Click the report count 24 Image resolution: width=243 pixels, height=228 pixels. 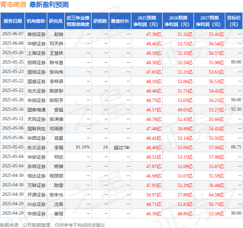tap(105, 147)
